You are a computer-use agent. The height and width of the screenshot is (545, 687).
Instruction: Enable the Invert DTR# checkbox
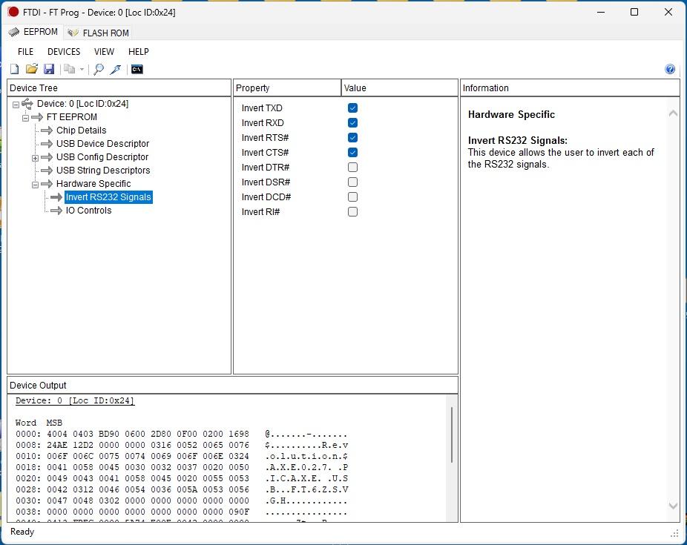352,168
